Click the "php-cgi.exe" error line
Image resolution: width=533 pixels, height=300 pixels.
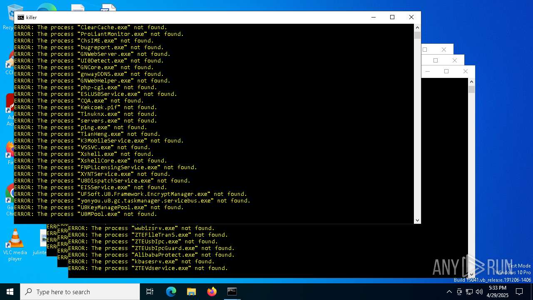coord(85,87)
